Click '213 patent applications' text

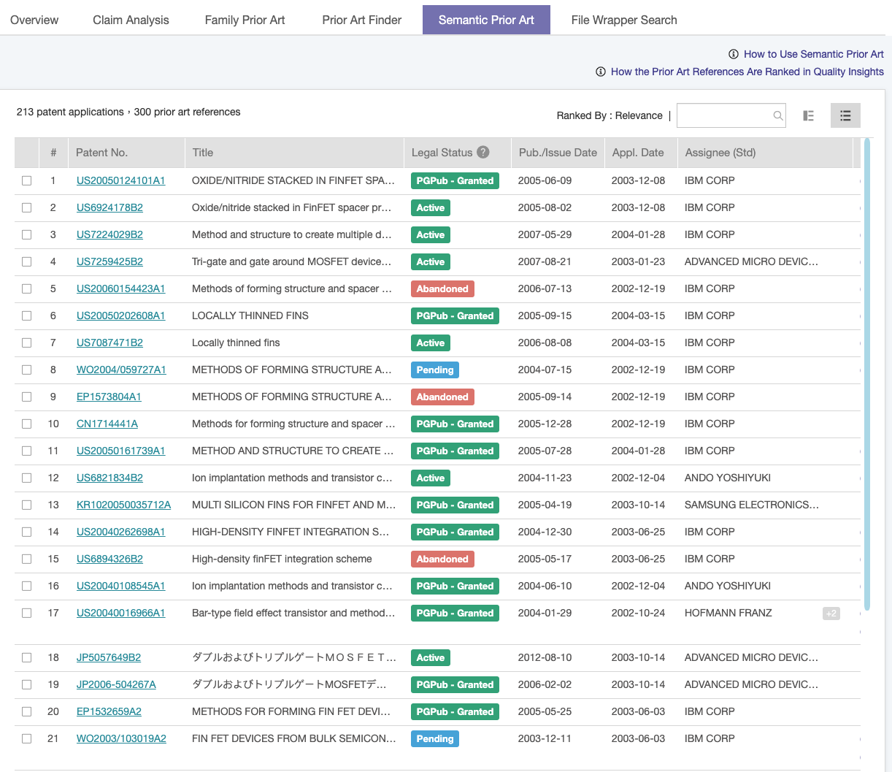[x=70, y=112]
